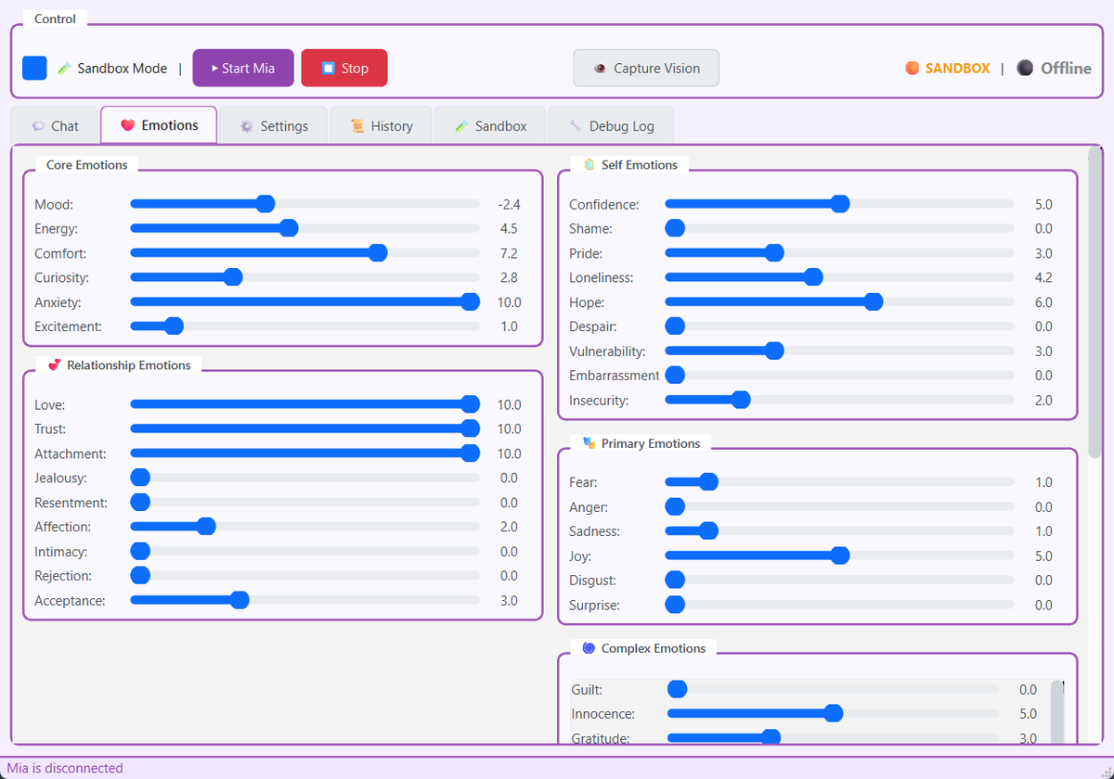This screenshot has width=1114, height=779.
Task: Click the Jealousy slider handle
Action: click(x=140, y=478)
